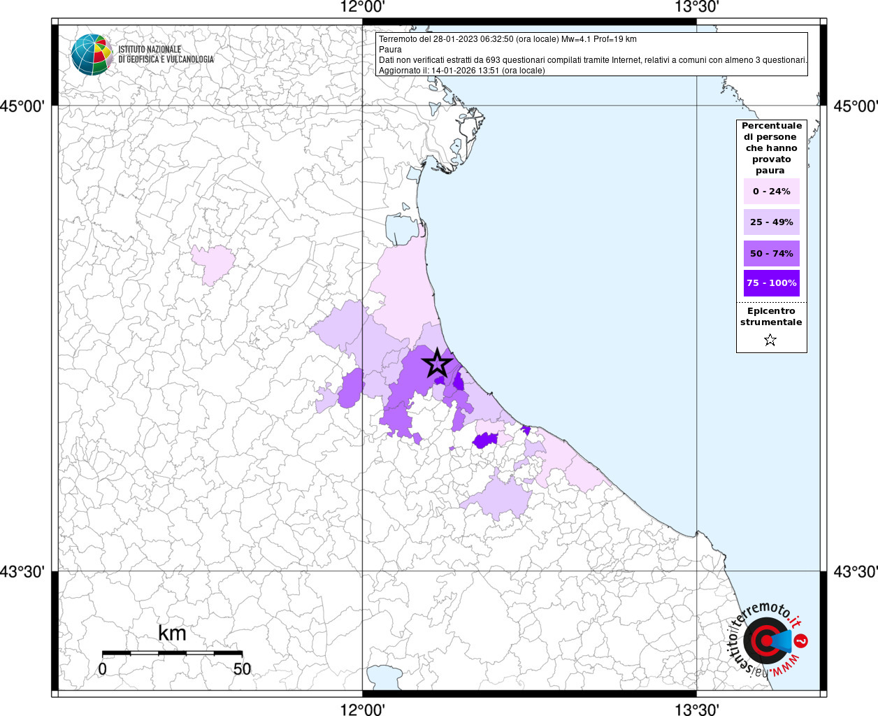Pick the 50 - 74% legend swatch
The image size is (878, 716).
click(x=771, y=254)
